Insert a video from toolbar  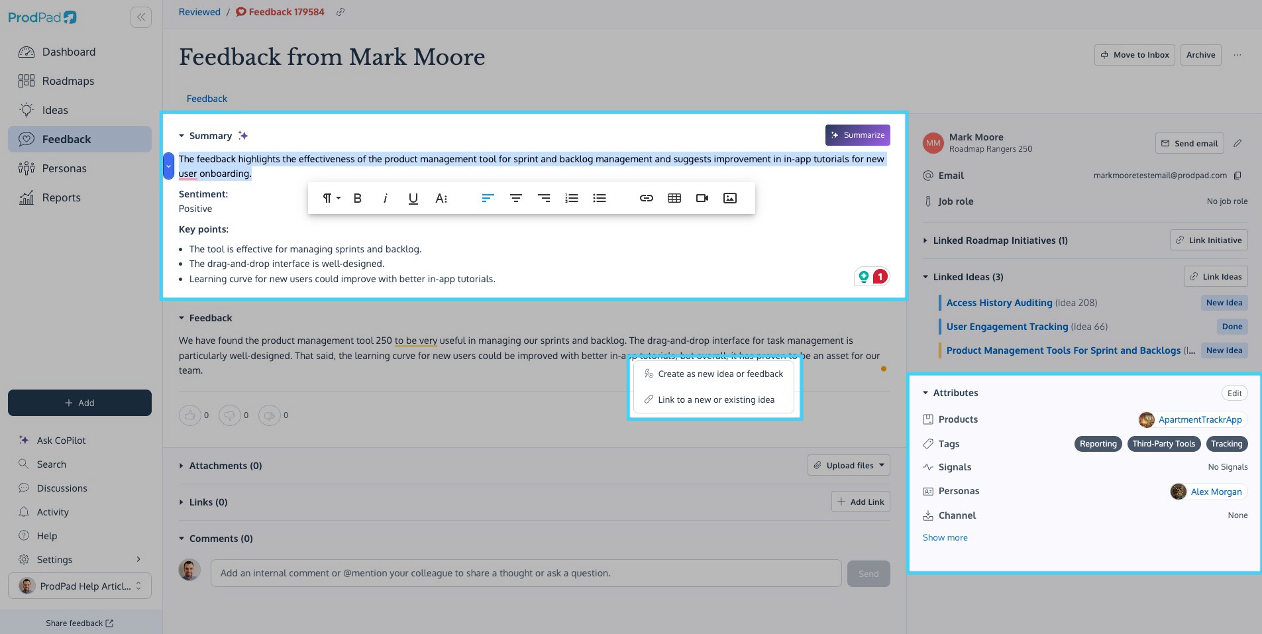(702, 198)
